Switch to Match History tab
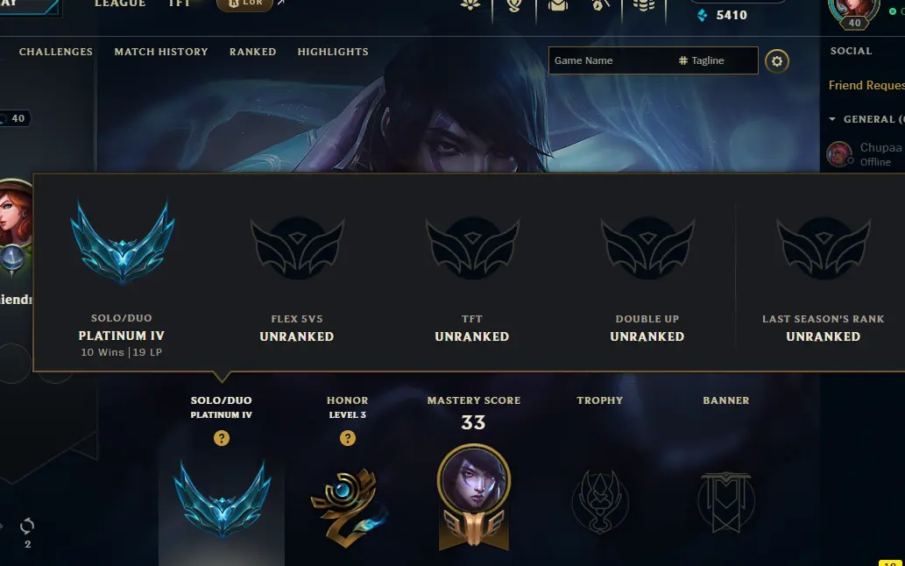905x566 pixels. pyautogui.click(x=161, y=52)
